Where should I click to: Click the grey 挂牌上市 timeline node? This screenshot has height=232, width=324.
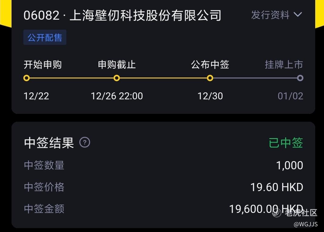(300, 78)
